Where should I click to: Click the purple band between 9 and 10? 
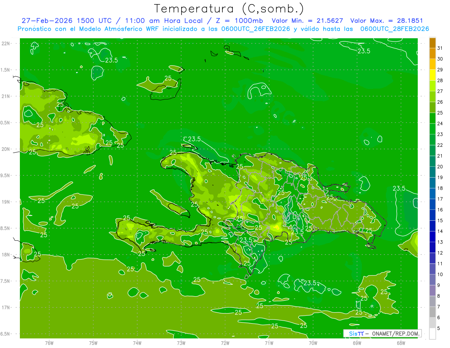(432, 280)
